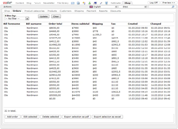The width and height of the screenshot is (178, 129).
Task: Click the WAF logo
Action: [8, 3]
